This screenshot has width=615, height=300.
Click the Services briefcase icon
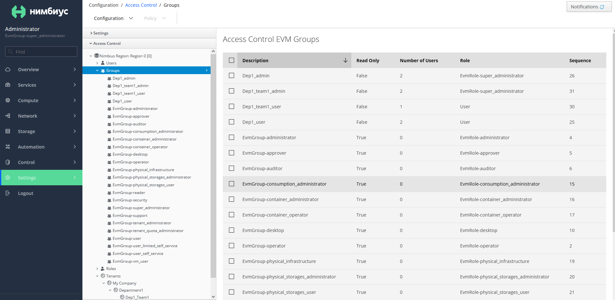pos(8,85)
